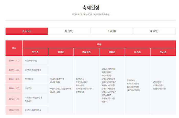Click the 토마토티셔츠리폼 entry
The height and width of the screenshot is (118, 179).
click(x=108, y=85)
